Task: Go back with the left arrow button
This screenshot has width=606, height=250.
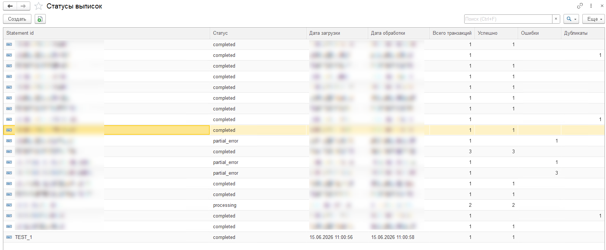Action: pos(10,6)
